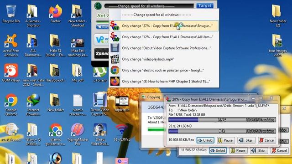The height and width of the screenshot is (164, 292).
Task: Launch Debut Video Capture Software icon
Action: point(100,105)
